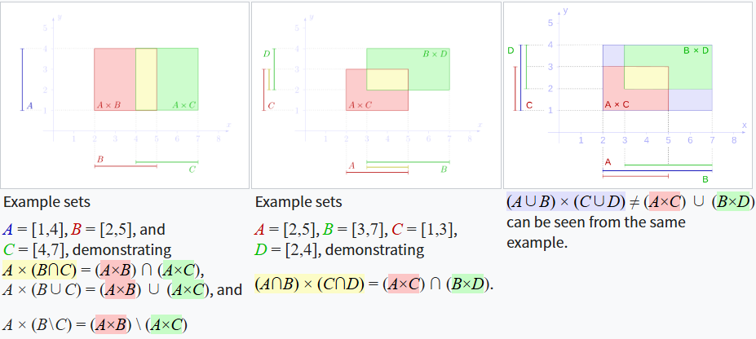Click the red A×C label in third diagram
756x339 pixels.
pyautogui.click(x=617, y=104)
